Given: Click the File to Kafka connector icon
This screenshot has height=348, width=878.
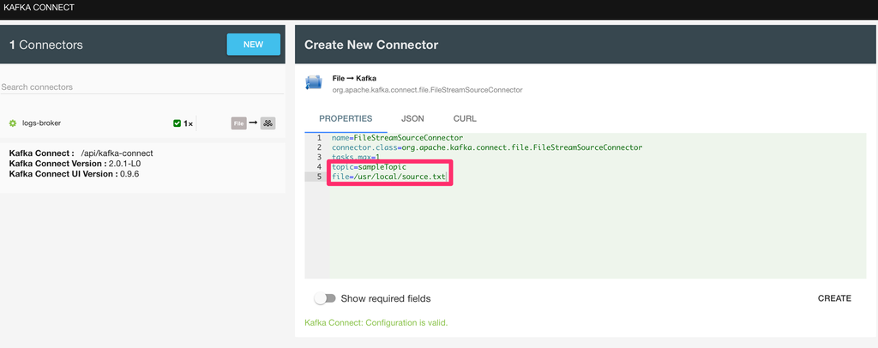Looking at the screenshot, I should (313, 83).
